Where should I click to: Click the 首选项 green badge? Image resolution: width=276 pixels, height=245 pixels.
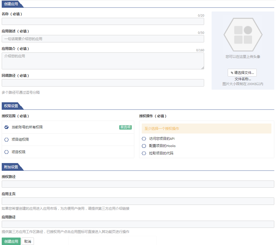click(x=125, y=127)
